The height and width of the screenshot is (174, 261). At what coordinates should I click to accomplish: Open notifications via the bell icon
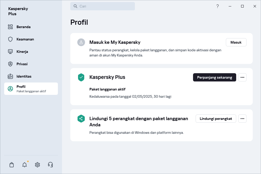[24, 164]
